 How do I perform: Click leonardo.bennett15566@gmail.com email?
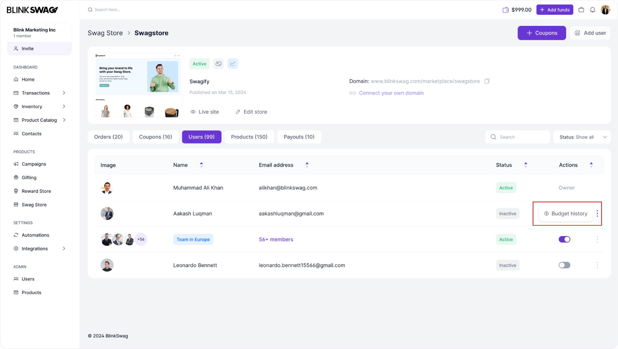[x=302, y=265]
